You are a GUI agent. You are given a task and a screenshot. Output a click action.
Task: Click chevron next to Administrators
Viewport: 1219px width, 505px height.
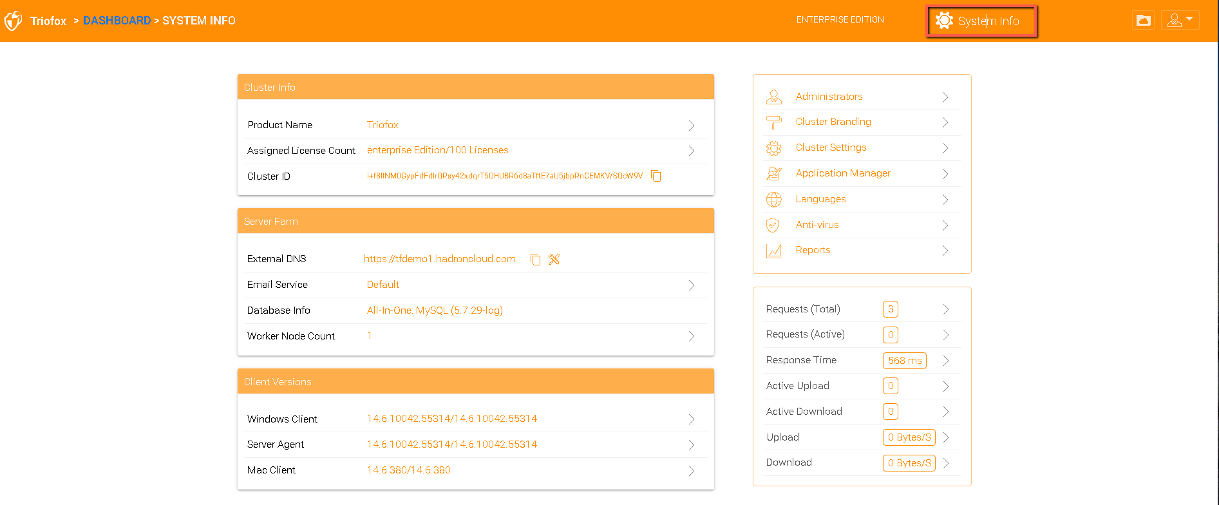[x=945, y=97]
